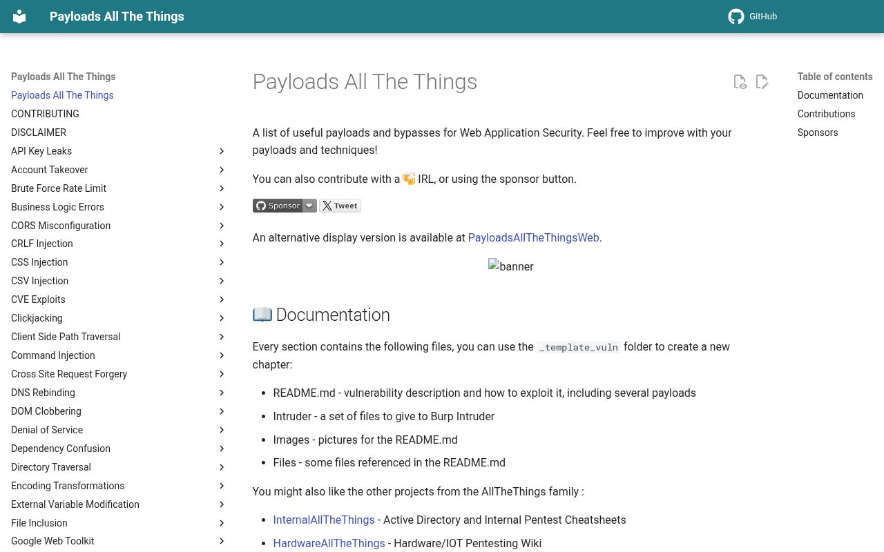Follow the InternalAllTheThings link
Viewport: 884px width, 552px height.
(x=324, y=520)
